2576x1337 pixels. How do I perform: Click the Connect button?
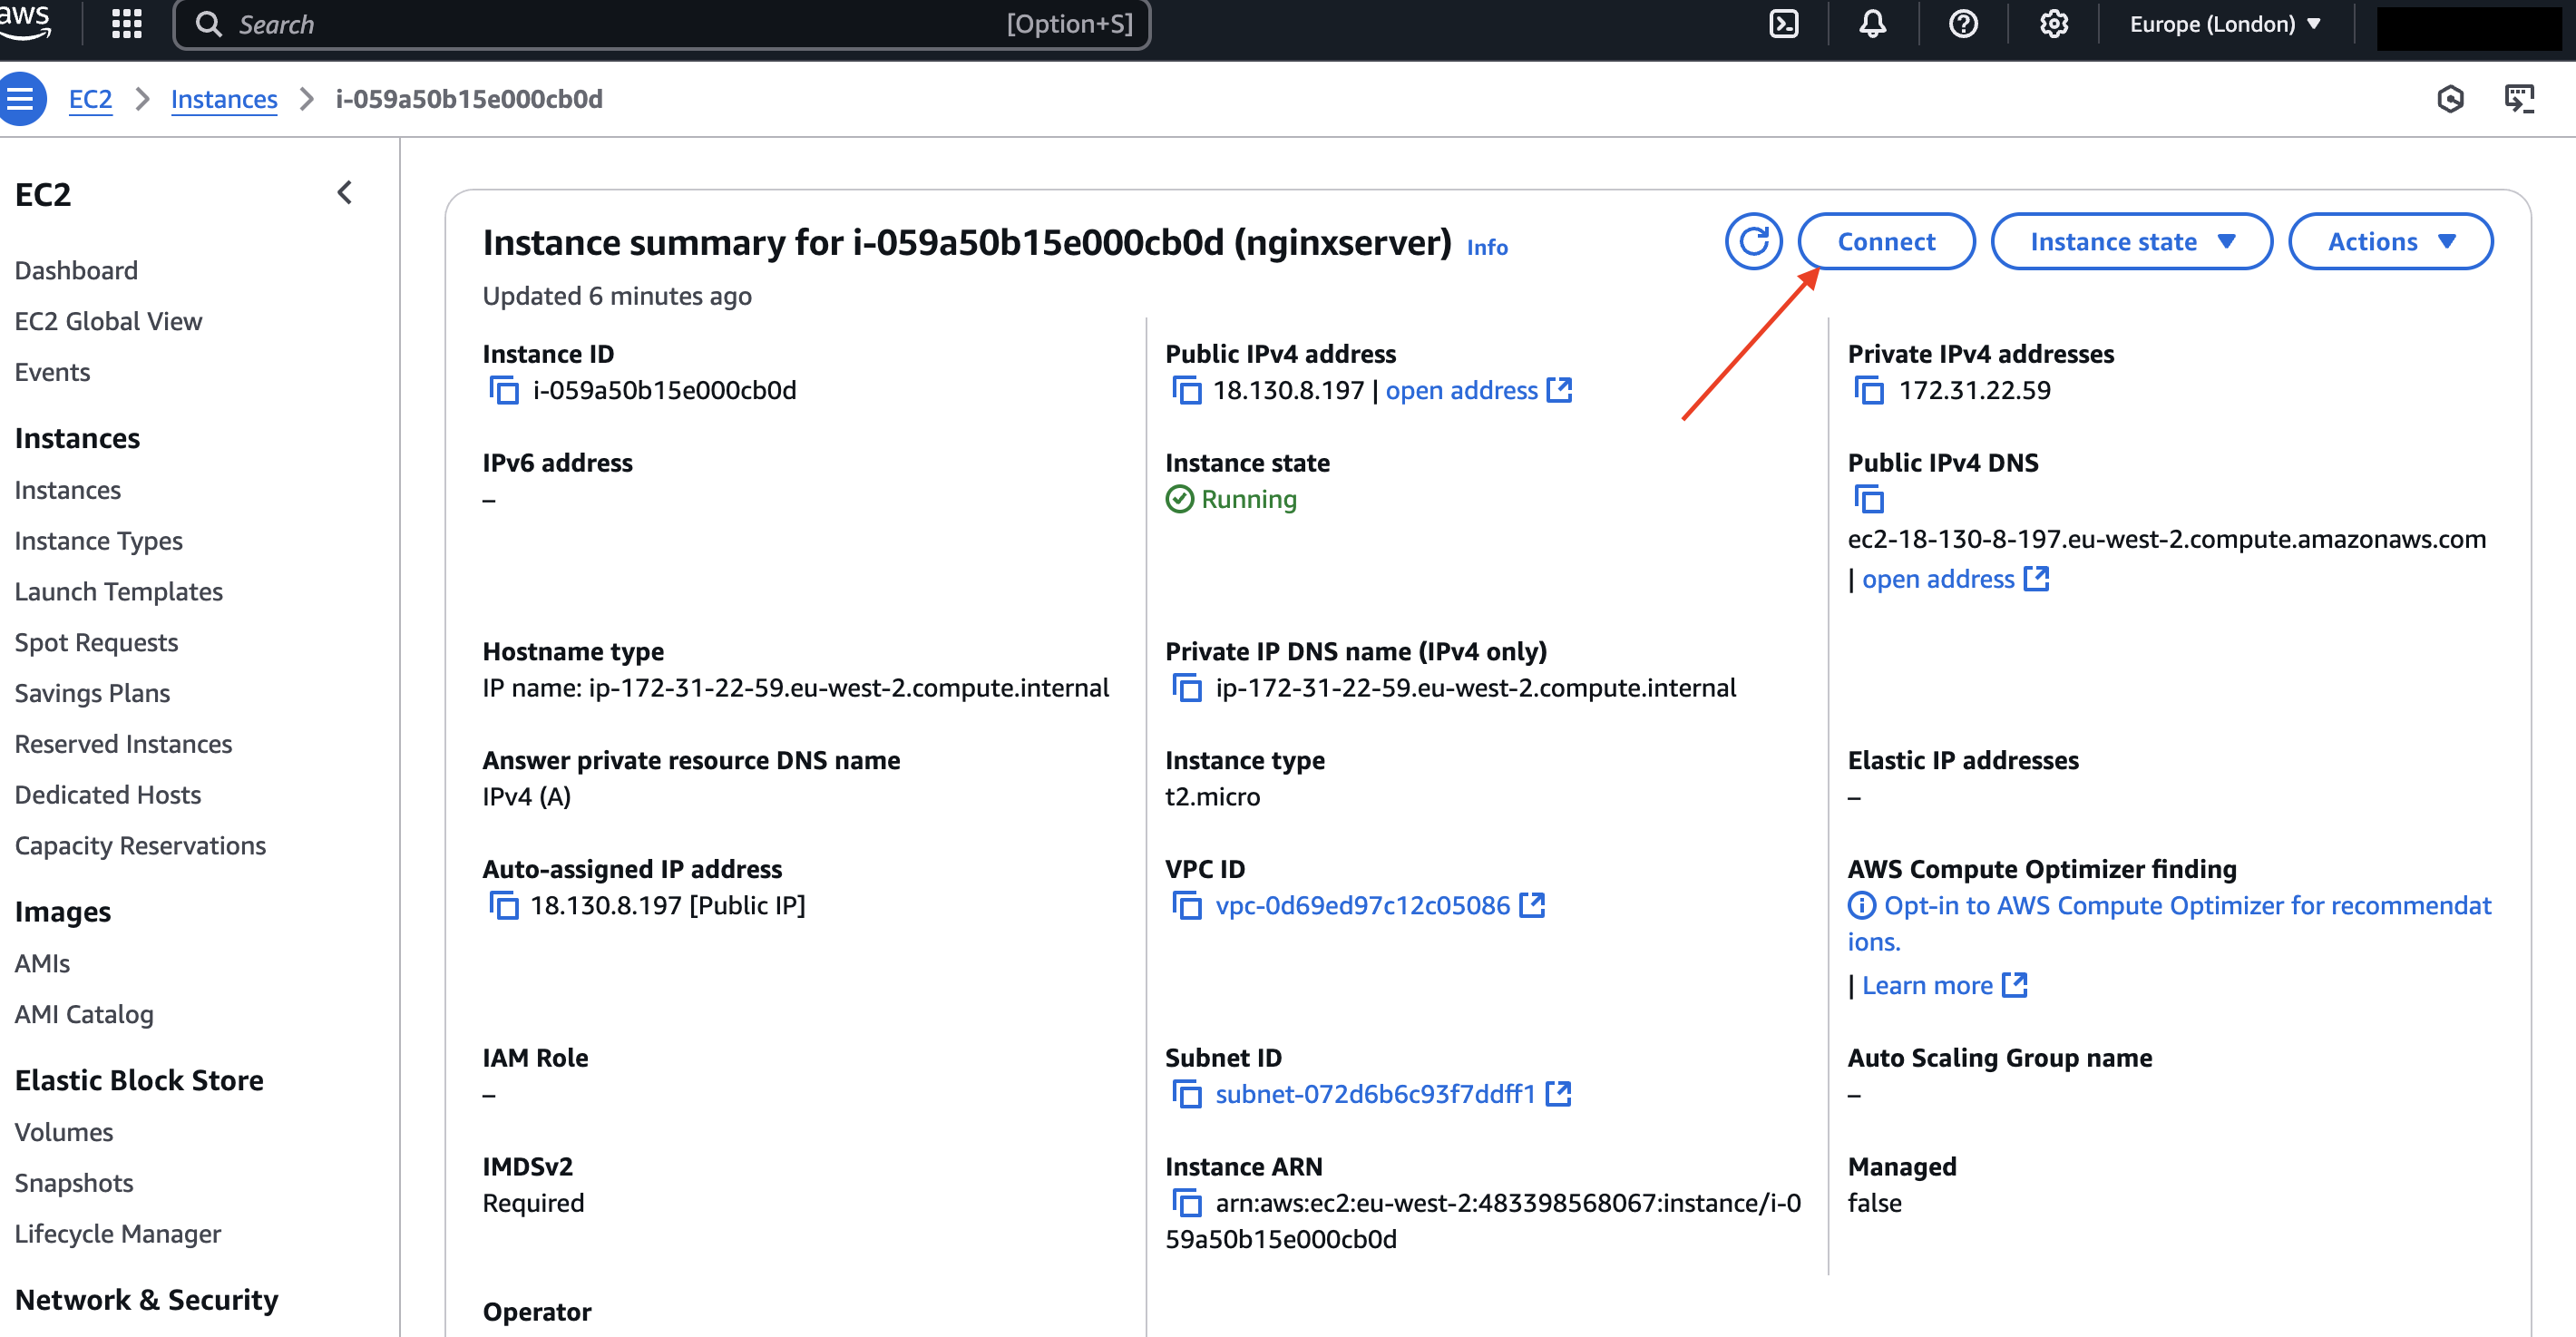1886,241
